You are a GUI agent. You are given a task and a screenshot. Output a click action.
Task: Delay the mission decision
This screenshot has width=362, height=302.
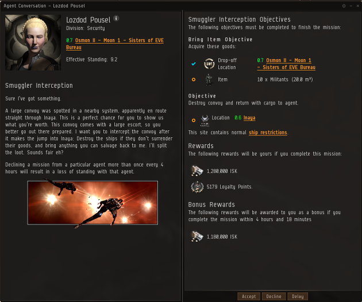(298, 296)
